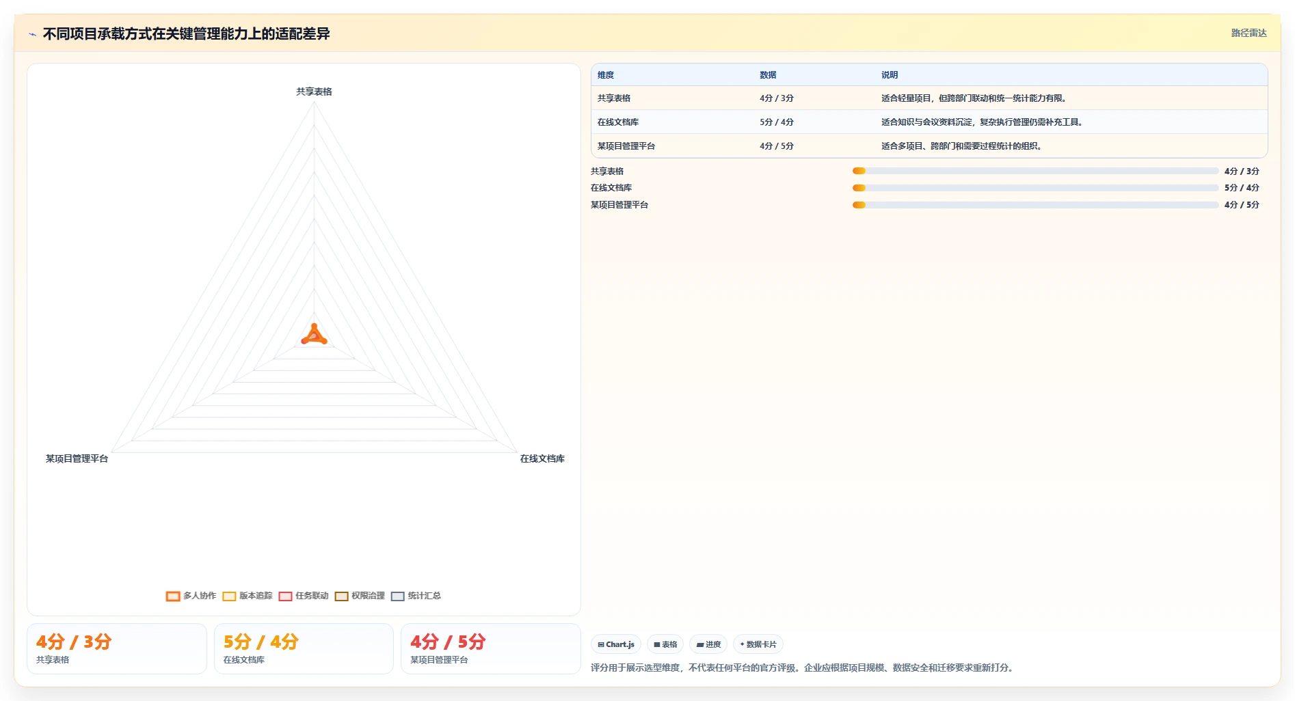Viewport: 1295px width, 701px height.
Task: Click the 表格 tag
Action: click(x=665, y=644)
